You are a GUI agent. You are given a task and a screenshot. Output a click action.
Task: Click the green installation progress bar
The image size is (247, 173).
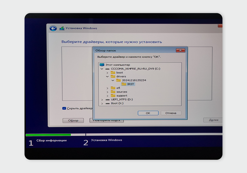pyautogui.click(x=48, y=135)
